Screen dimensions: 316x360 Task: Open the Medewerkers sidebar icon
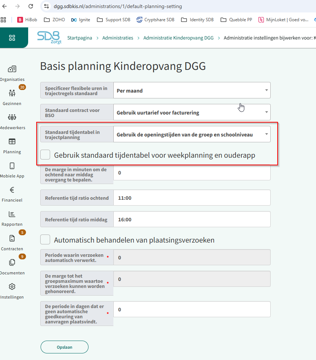coord(12,117)
